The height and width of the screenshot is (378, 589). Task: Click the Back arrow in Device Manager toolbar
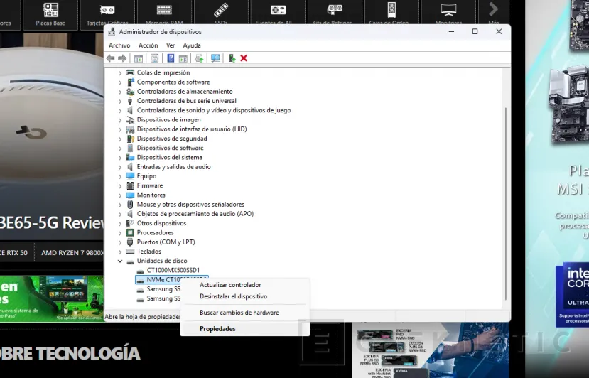point(110,58)
